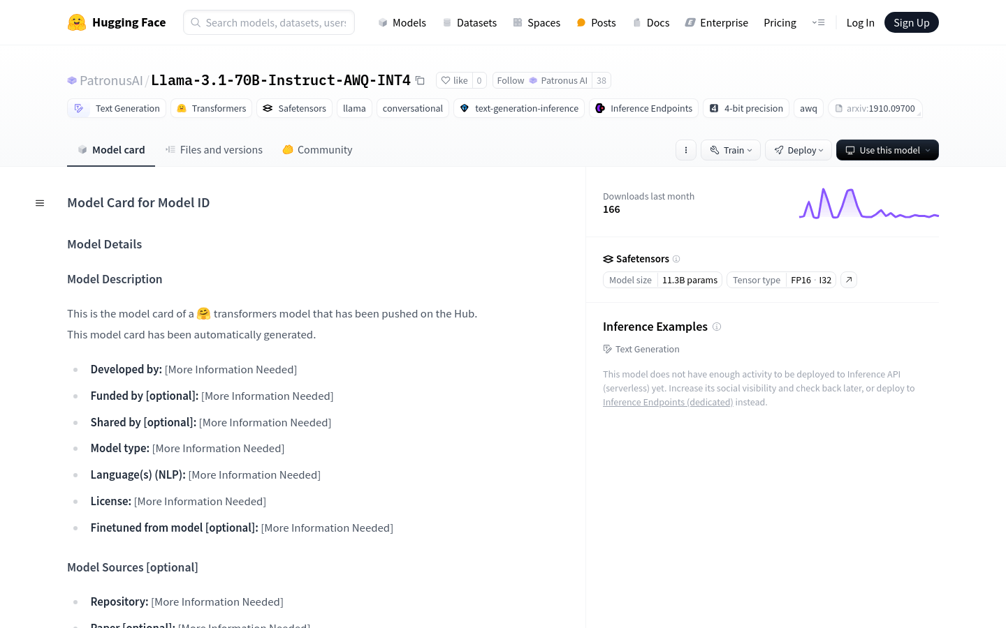This screenshot has width=1006, height=628.
Task: Click the Safetensors info icon
Action: (x=676, y=259)
